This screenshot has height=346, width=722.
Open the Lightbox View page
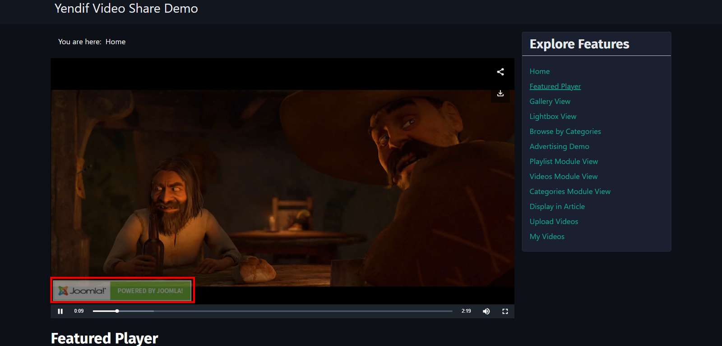click(553, 116)
